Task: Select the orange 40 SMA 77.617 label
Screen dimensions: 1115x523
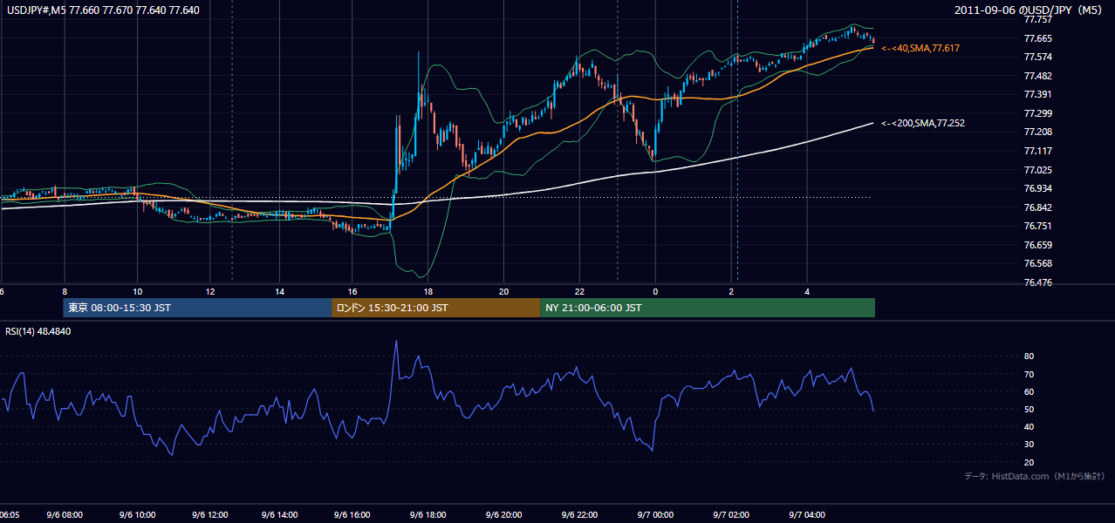Action: pyautogui.click(x=920, y=48)
